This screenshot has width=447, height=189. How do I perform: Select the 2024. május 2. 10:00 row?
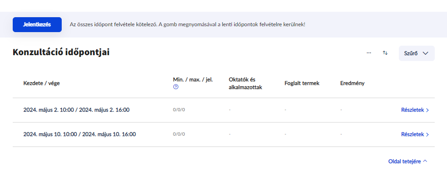[79, 110]
